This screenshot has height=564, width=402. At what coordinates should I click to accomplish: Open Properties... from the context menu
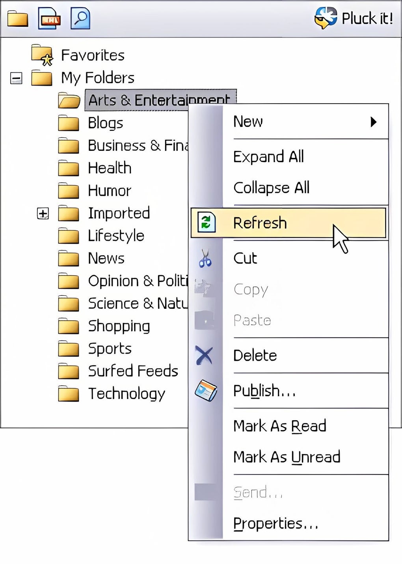[x=275, y=524]
